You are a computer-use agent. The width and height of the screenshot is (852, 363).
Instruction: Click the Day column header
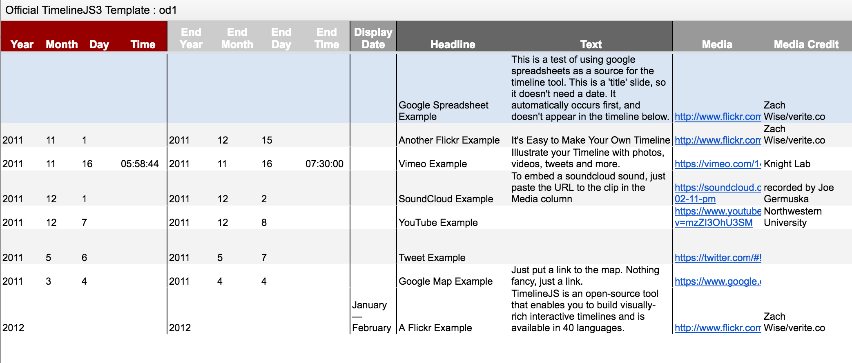tap(99, 44)
